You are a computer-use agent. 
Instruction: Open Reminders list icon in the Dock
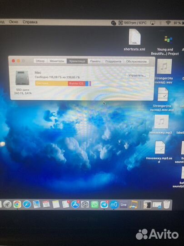click(65, 205)
